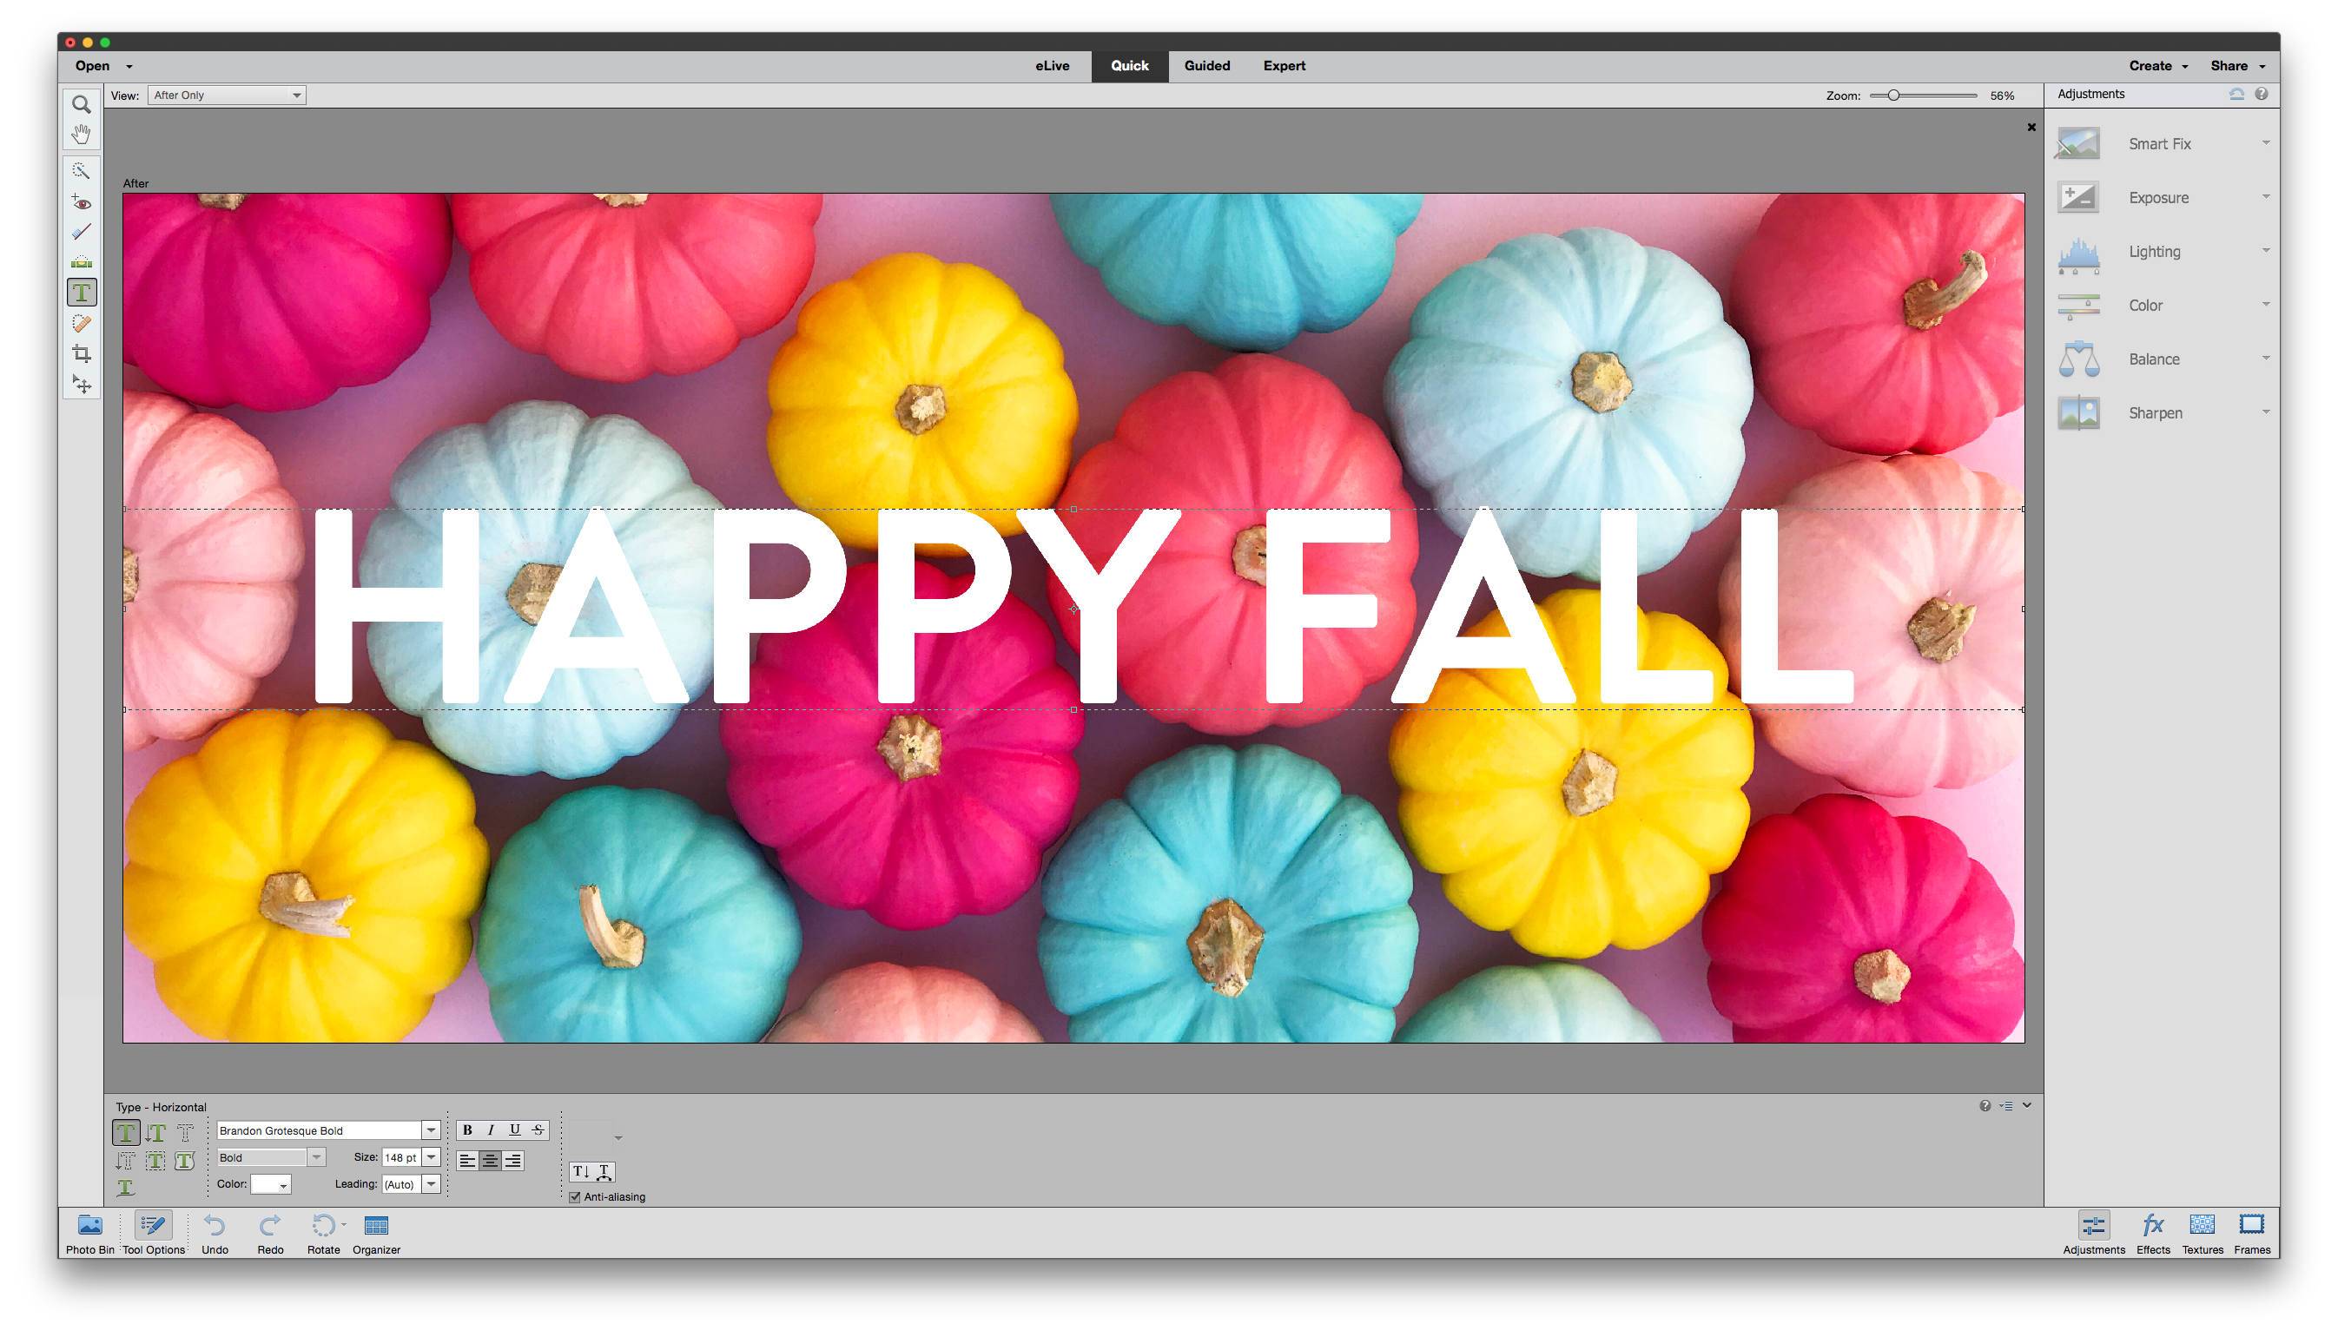
Task: Choose Horizontal Type tool in options
Action: [x=126, y=1132]
